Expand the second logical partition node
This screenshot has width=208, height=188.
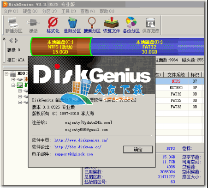click(x=20, y=97)
